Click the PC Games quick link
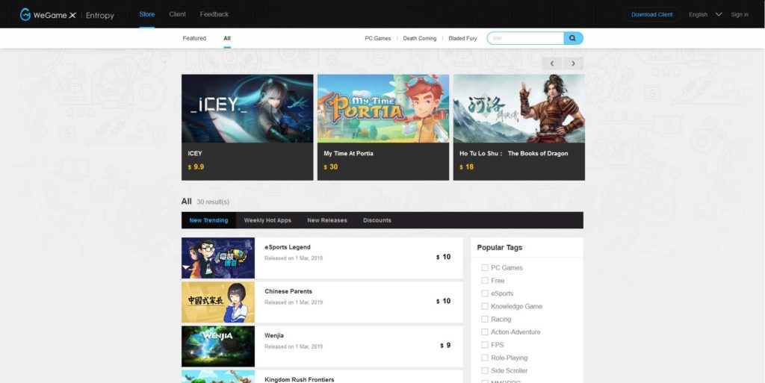The height and width of the screenshot is (383, 765). (x=377, y=38)
